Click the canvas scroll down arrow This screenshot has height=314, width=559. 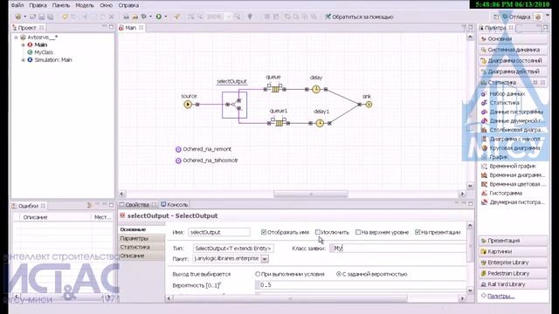470,186
